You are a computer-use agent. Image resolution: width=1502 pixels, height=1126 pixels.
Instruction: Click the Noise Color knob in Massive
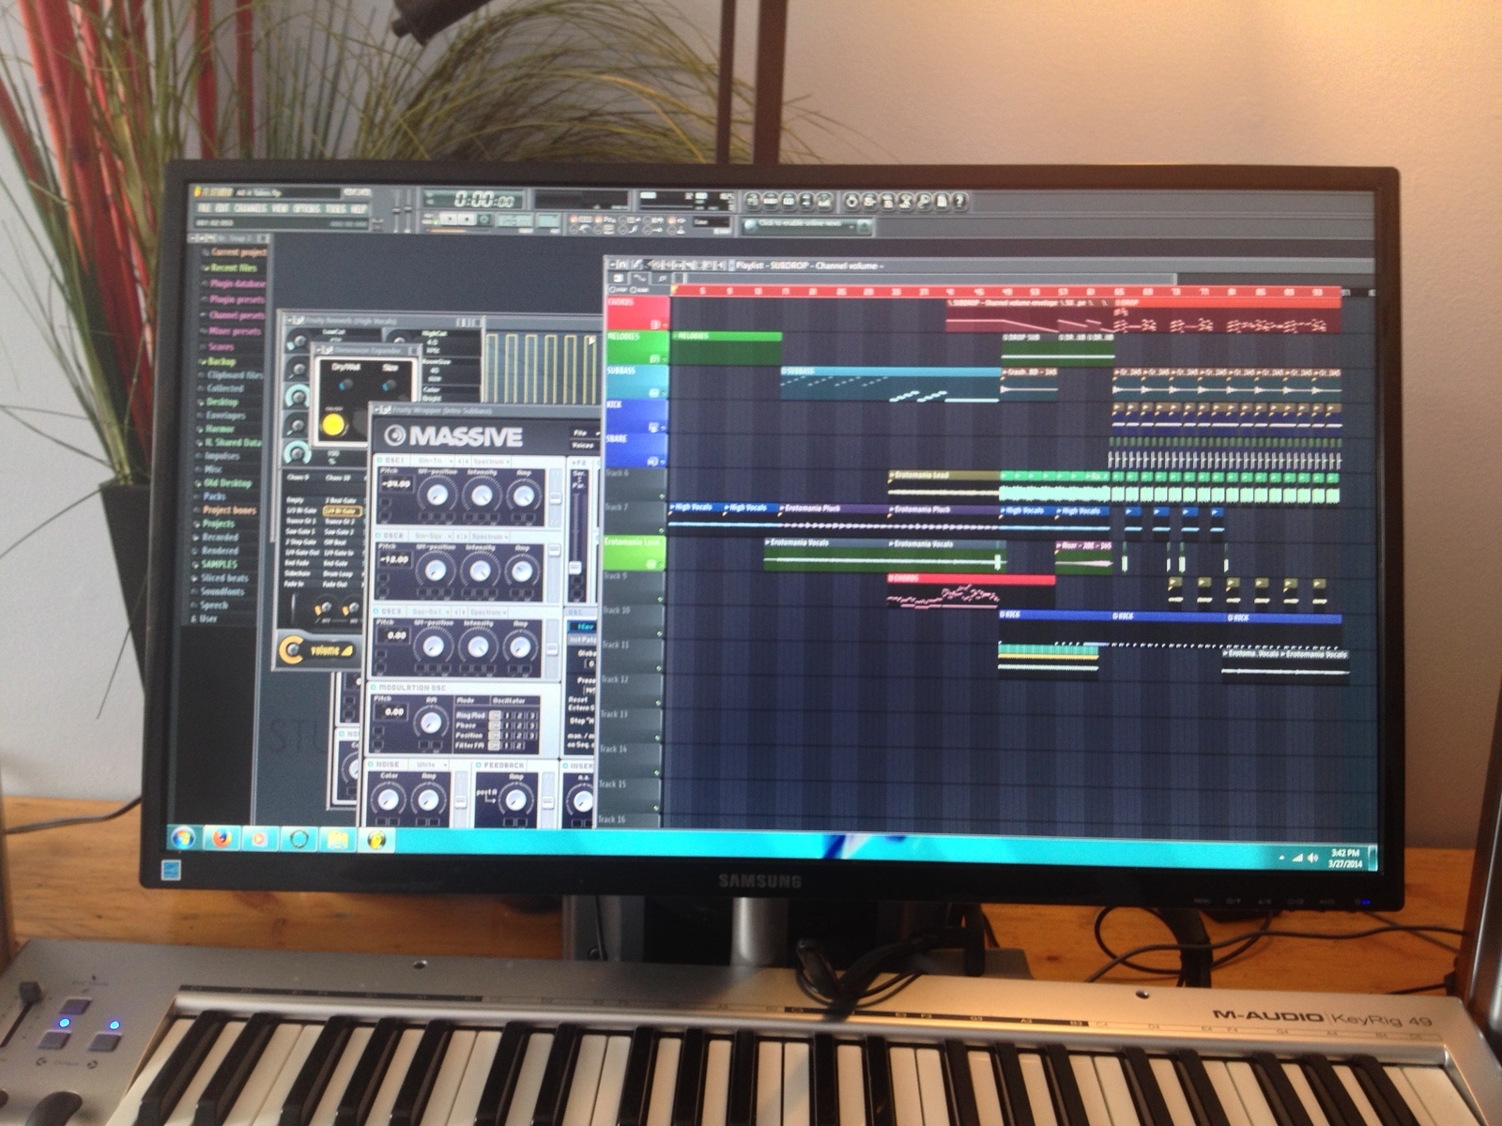[387, 799]
